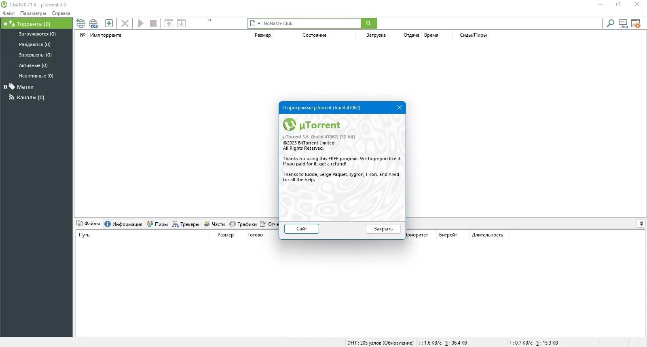Collapse the Торренты tree node
Screen dimensions: 647x347
pos(5,24)
